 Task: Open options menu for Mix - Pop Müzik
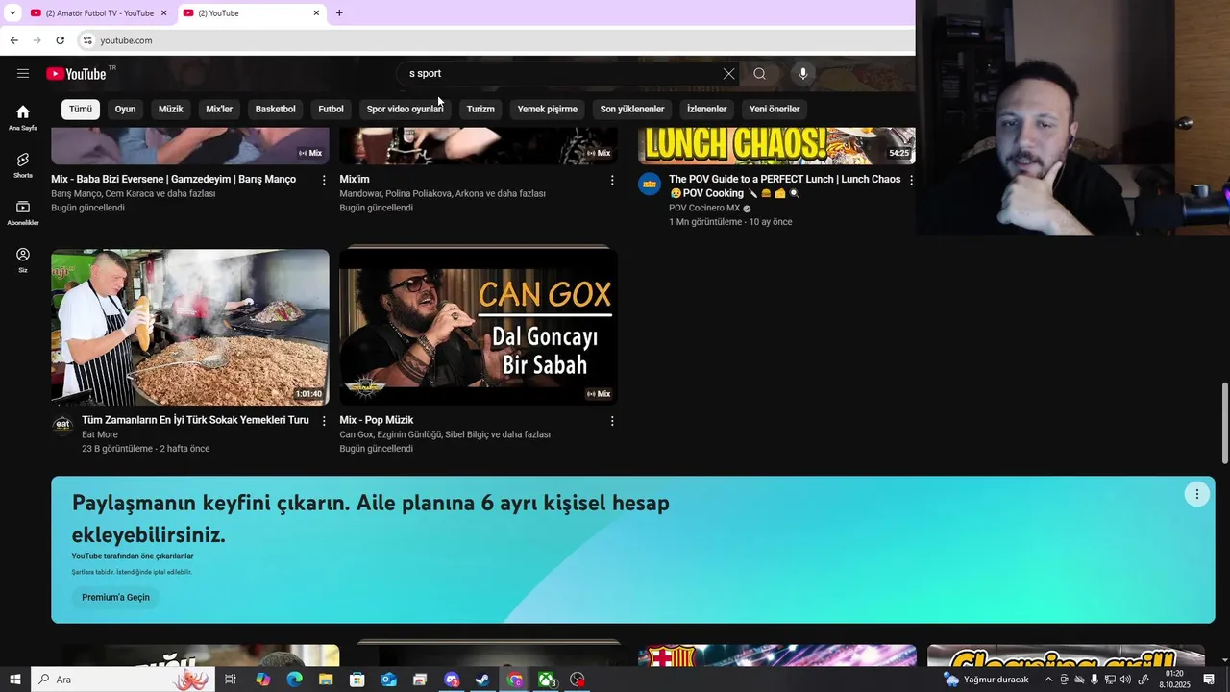point(612,421)
